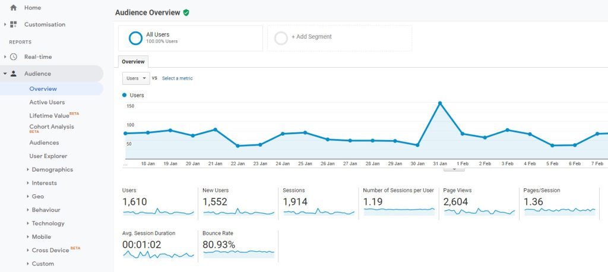The width and height of the screenshot is (608, 272).
Task: Click the All Users segment circle
Action: coord(135,38)
